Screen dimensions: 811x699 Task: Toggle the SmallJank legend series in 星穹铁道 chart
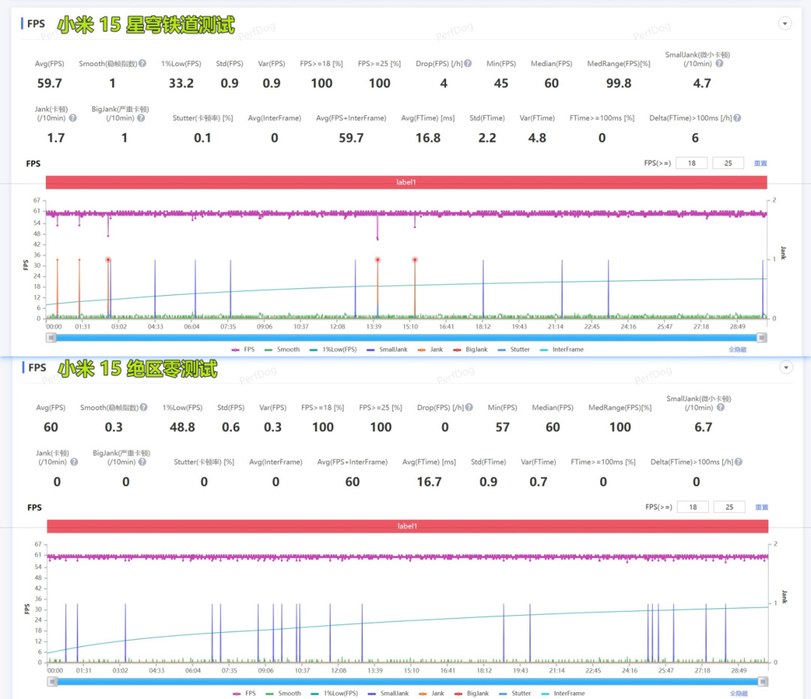point(387,350)
